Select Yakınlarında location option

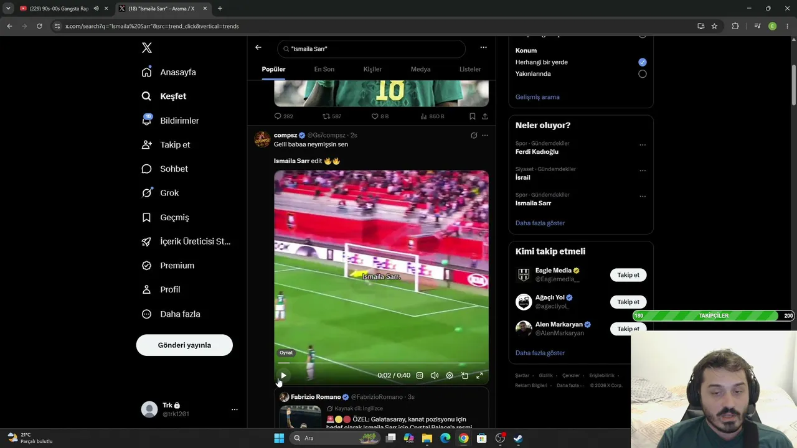pos(643,74)
